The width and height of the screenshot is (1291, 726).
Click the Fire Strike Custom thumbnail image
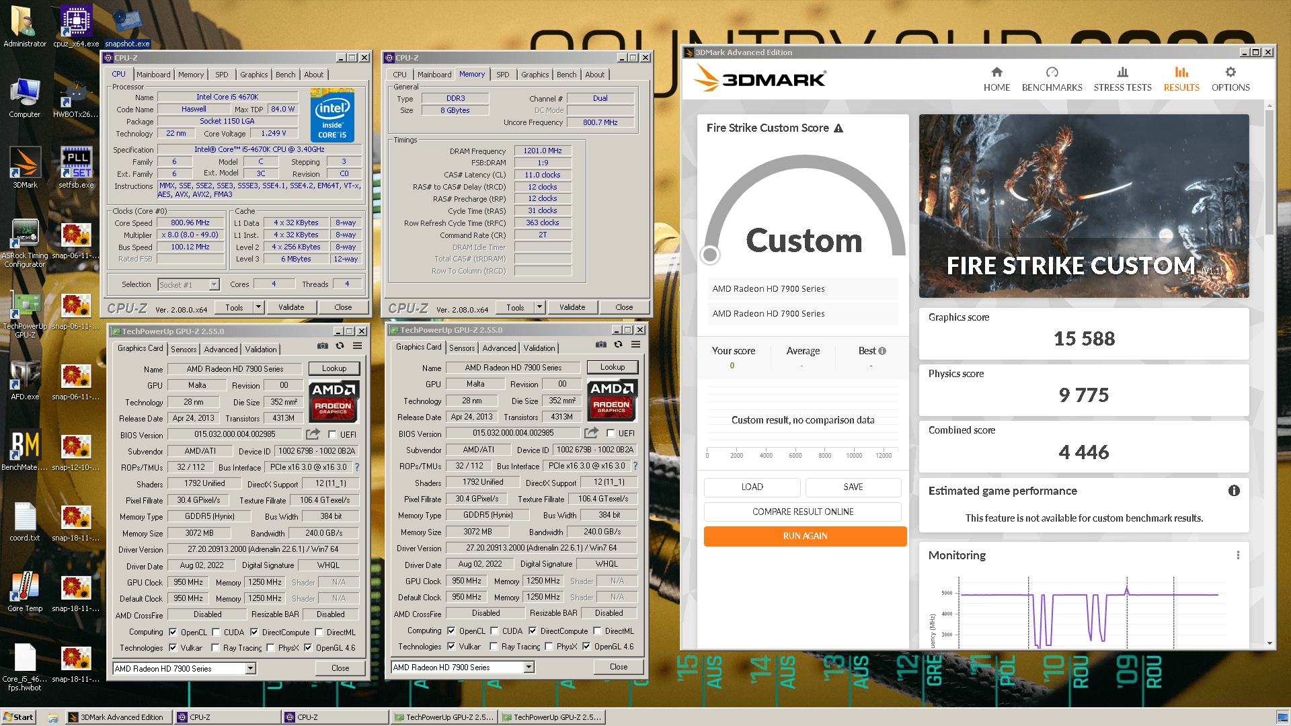[x=1084, y=206]
